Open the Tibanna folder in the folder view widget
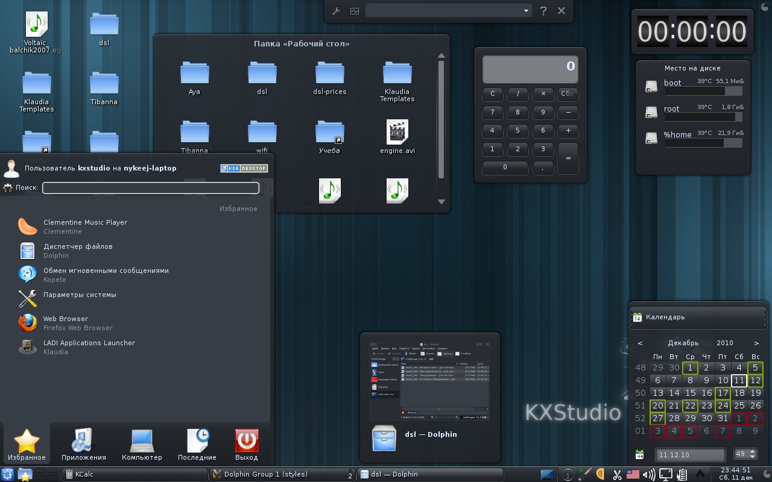This screenshot has width=772, height=482. pyautogui.click(x=194, y=137)
